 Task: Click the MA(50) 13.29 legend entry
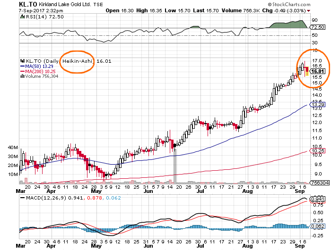[x=39, y=67]
